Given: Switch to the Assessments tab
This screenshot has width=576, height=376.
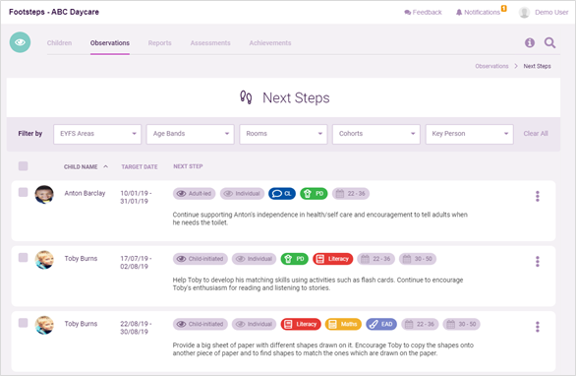Looking at the screenshot, I should (x=210, y=43).
